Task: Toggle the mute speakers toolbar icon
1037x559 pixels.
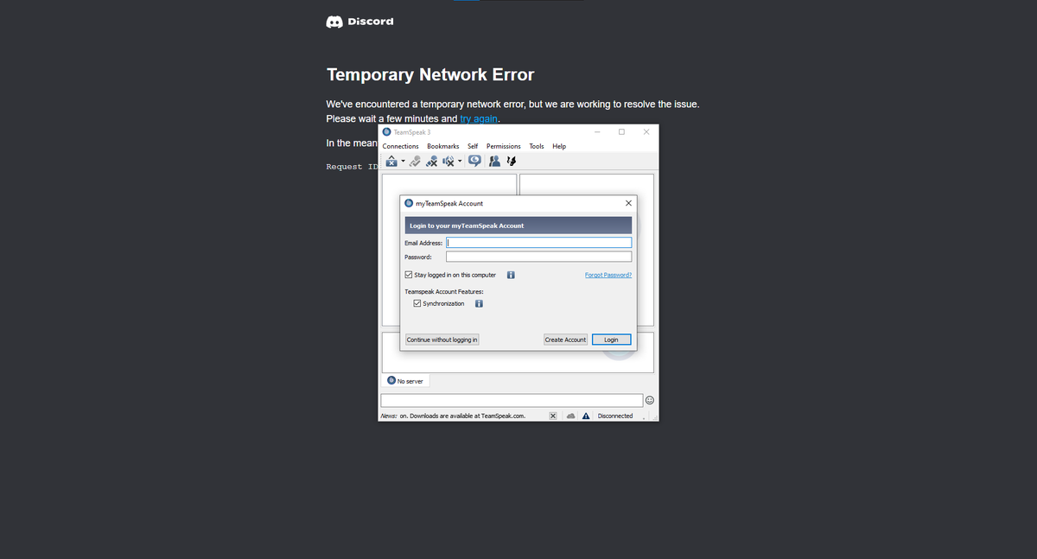Action: 448,161
